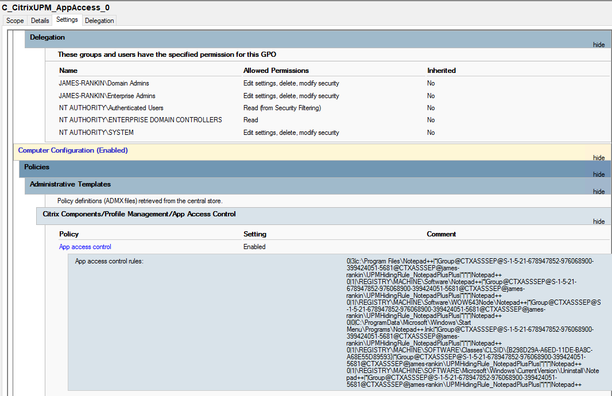Go to the Delegation tab
Screen dimensions: 612x396
(x=99, y=21)
